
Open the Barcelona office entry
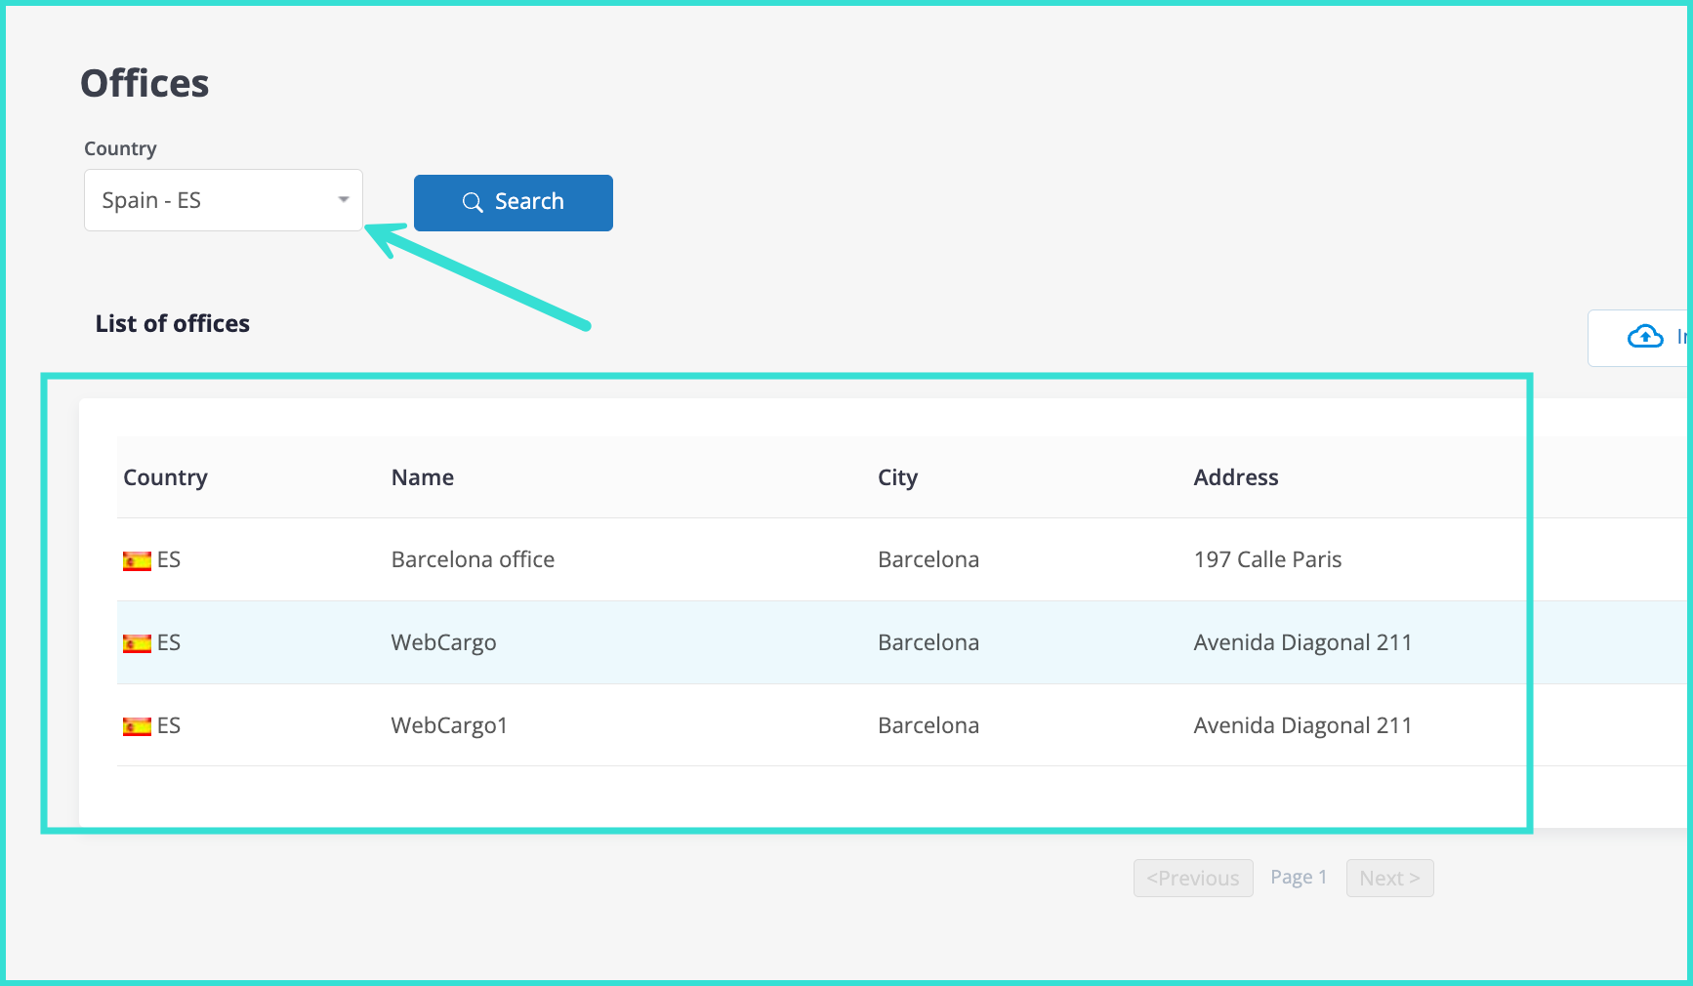click(x=473, y=559)
